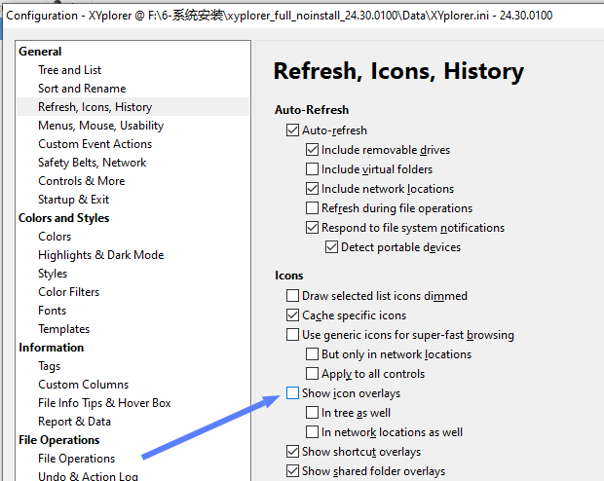Turn off Show shortcut overlays
The image size is (604, 481).
coord(293,452)
